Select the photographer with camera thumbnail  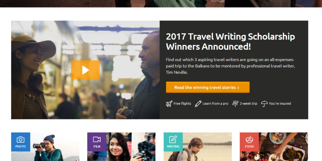[45, 147]
